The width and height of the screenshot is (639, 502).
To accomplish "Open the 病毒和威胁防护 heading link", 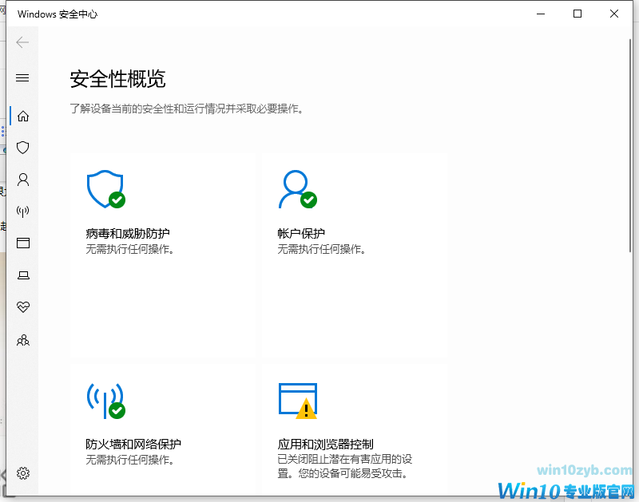I will pos(128,234).
